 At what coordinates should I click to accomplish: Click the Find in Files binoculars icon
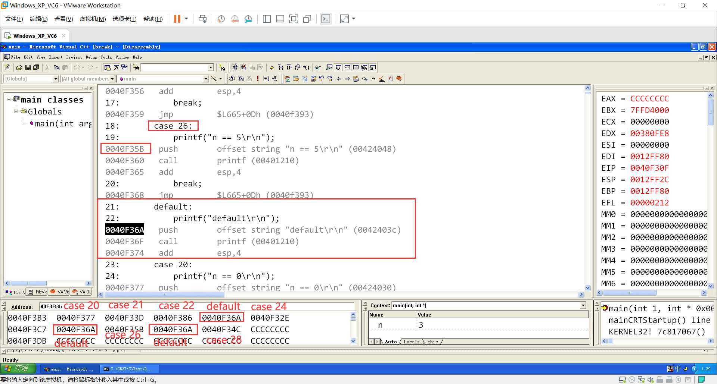pyautogui.click(x=136, y=67)
